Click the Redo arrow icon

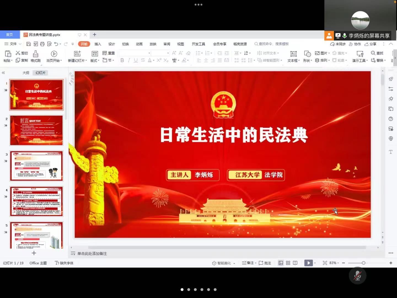click(66, 44)
